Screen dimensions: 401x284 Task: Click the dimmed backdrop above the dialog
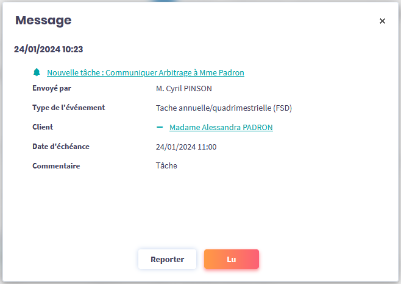[x=91, y=1]
